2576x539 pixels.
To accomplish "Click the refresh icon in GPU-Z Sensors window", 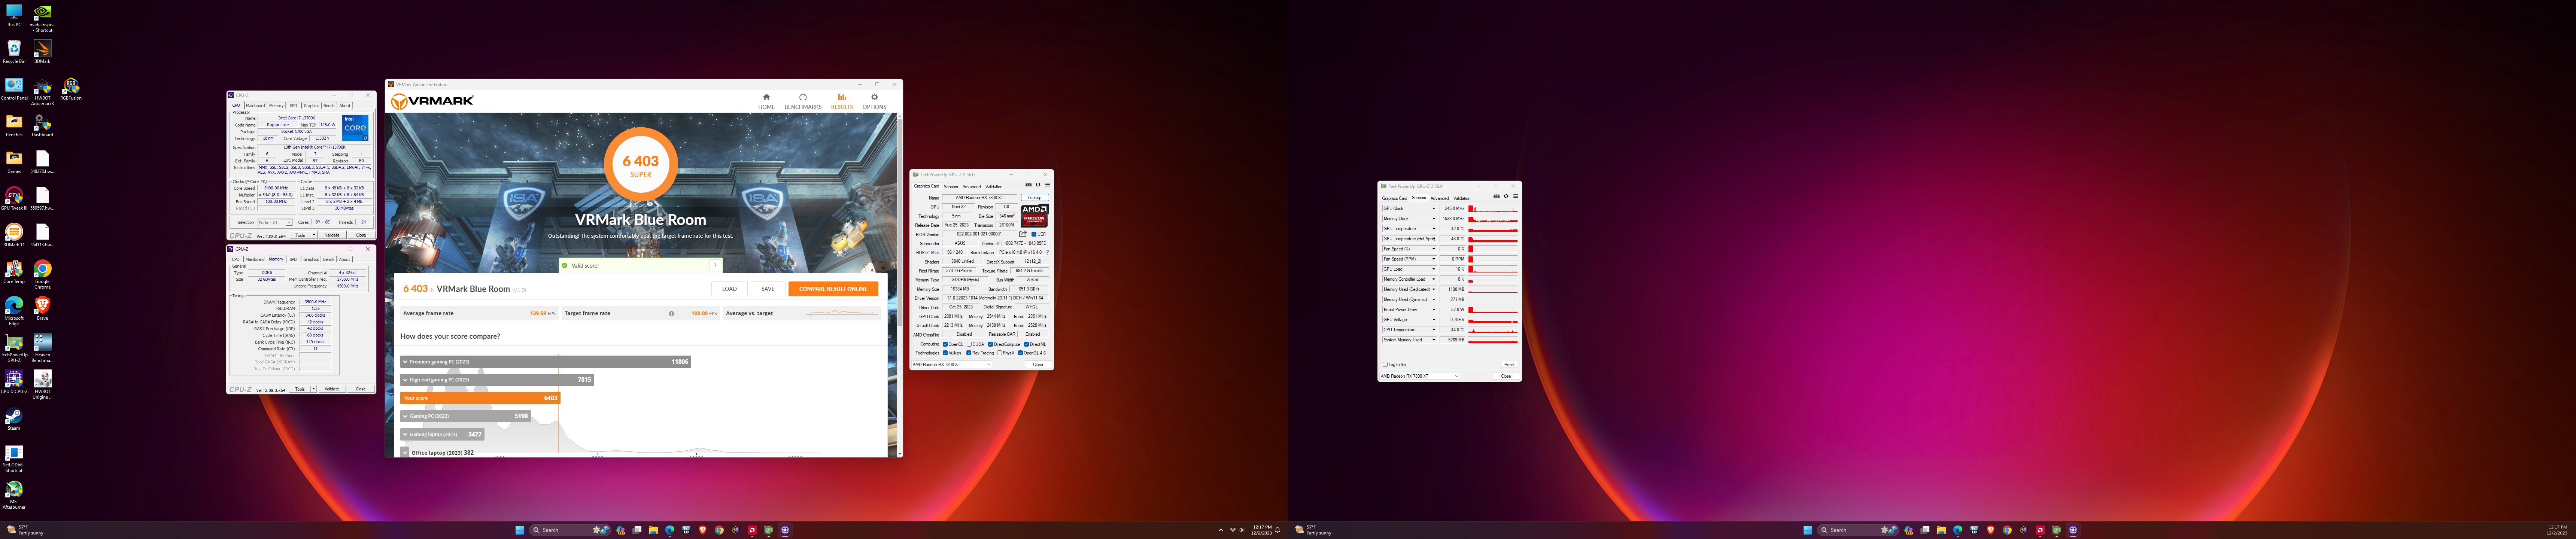I will (1506, 197).
